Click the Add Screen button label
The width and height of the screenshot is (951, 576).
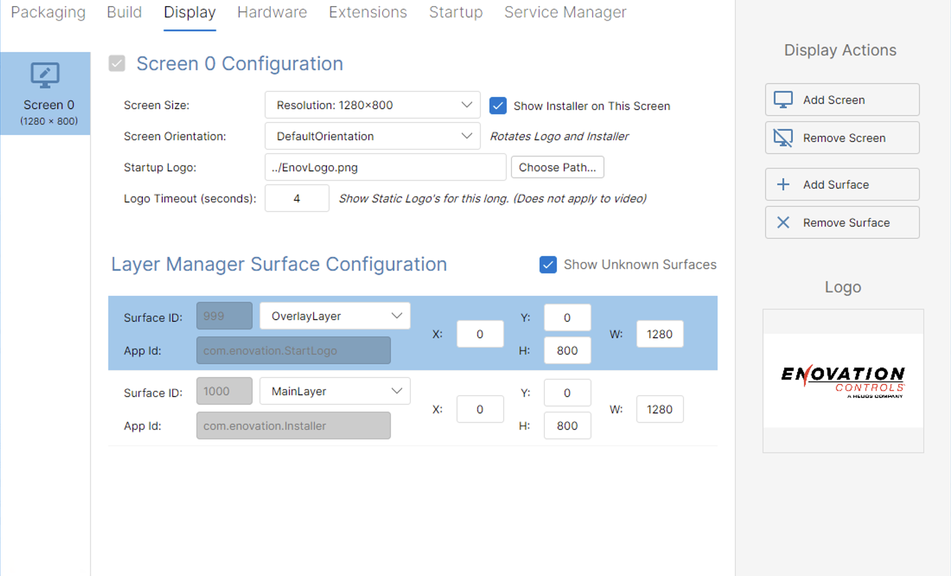point(834,100)
